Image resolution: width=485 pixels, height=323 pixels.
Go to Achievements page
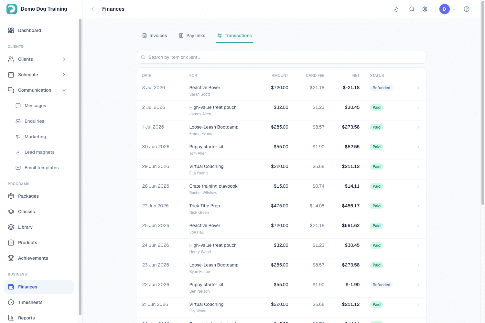(39, 258)
